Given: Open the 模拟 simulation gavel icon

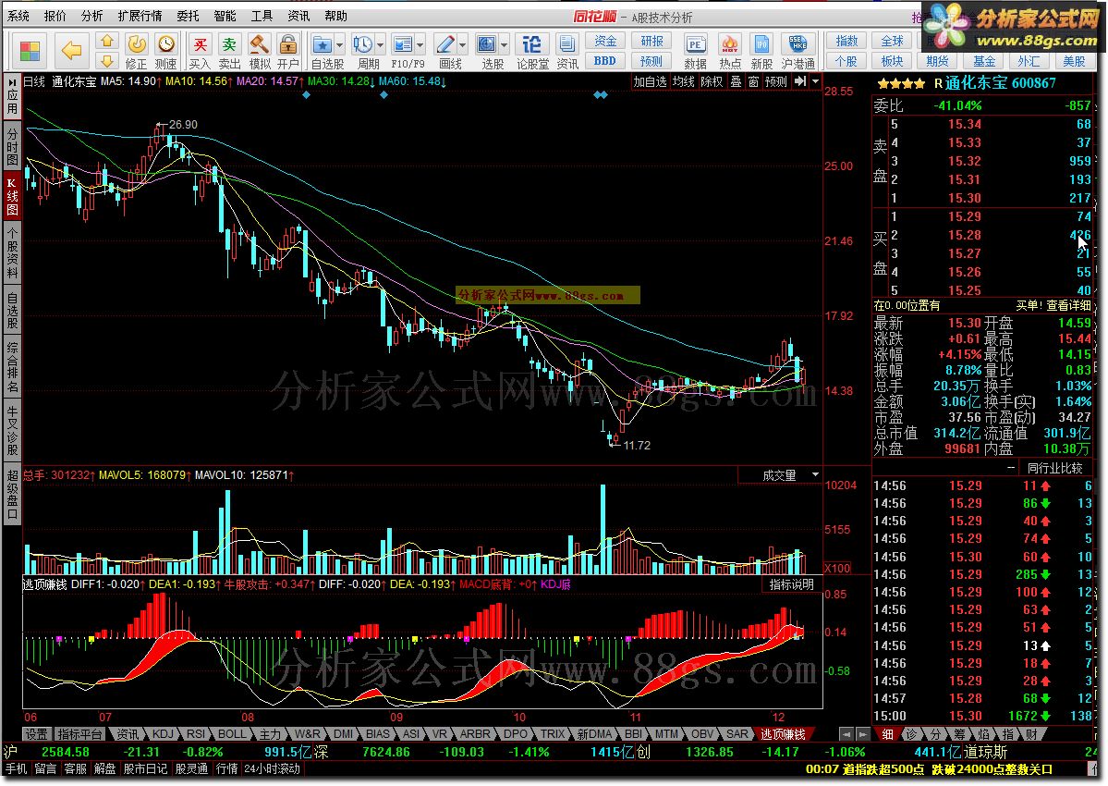Looking at the screenshot, I should tap(260, 51).
